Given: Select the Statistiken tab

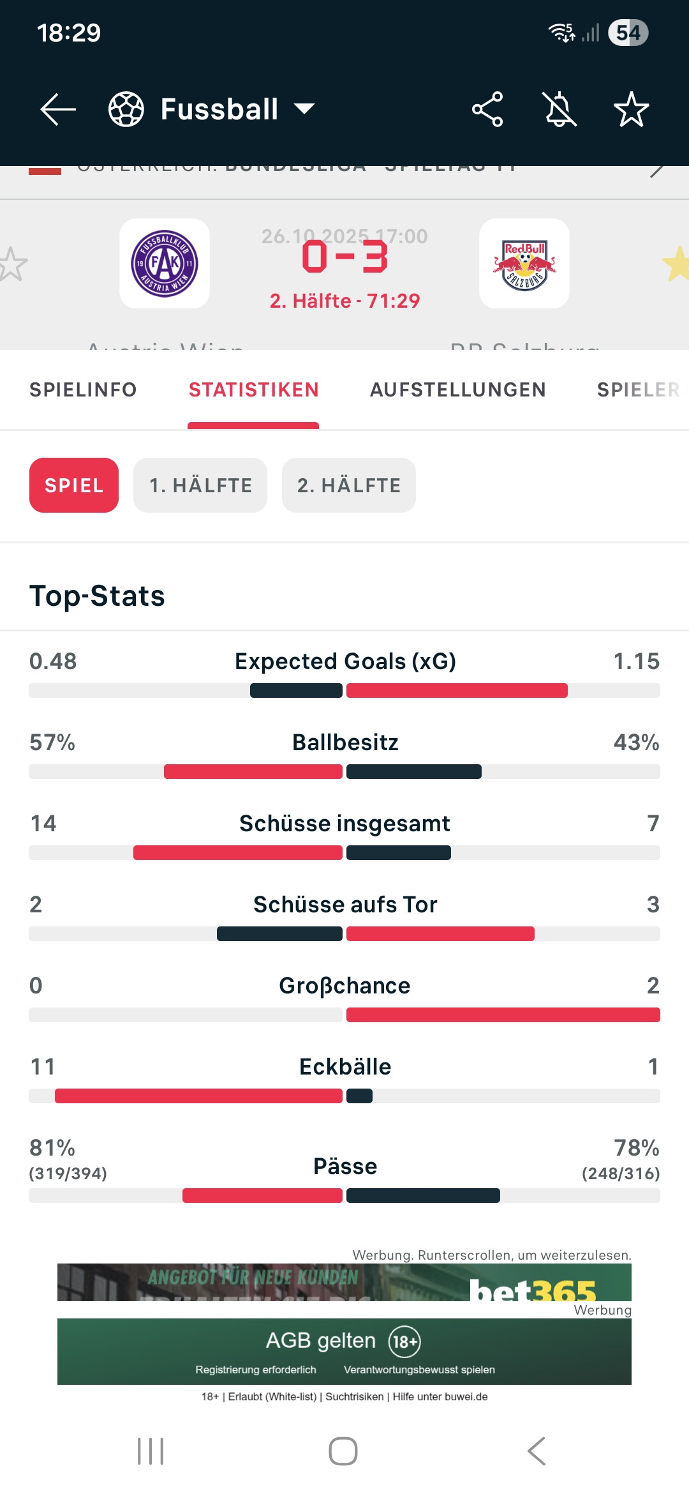Looking at the screenshot, I should tap(253, 389).
